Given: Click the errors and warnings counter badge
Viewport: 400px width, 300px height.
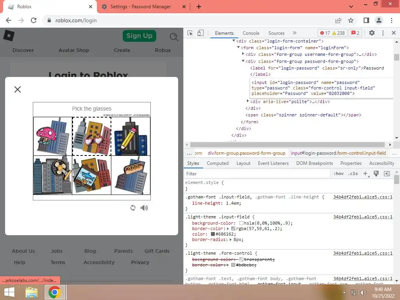Looking at the screenshot, I should pos(333,33).
